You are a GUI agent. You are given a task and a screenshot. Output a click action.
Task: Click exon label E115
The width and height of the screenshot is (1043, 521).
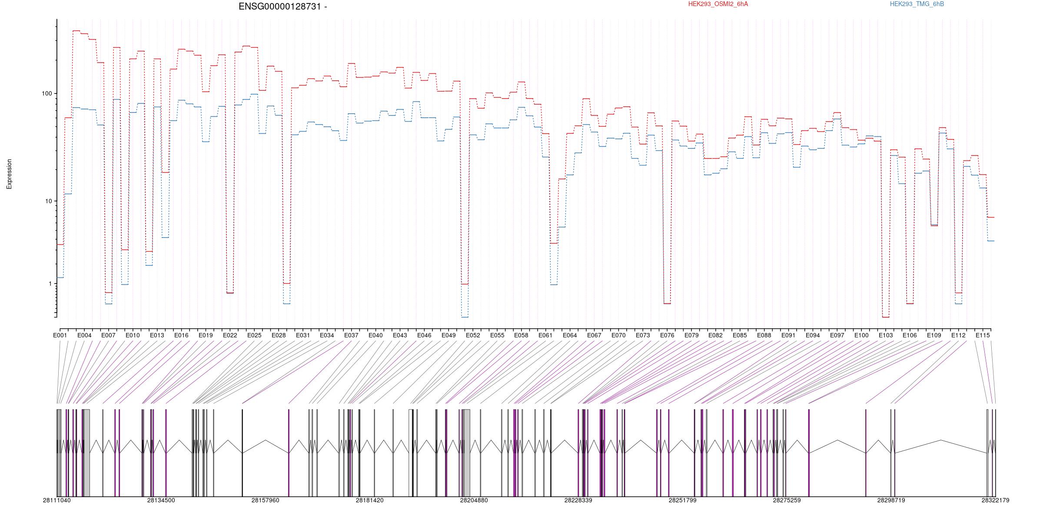pyautogui.click(x=983, y=335)
